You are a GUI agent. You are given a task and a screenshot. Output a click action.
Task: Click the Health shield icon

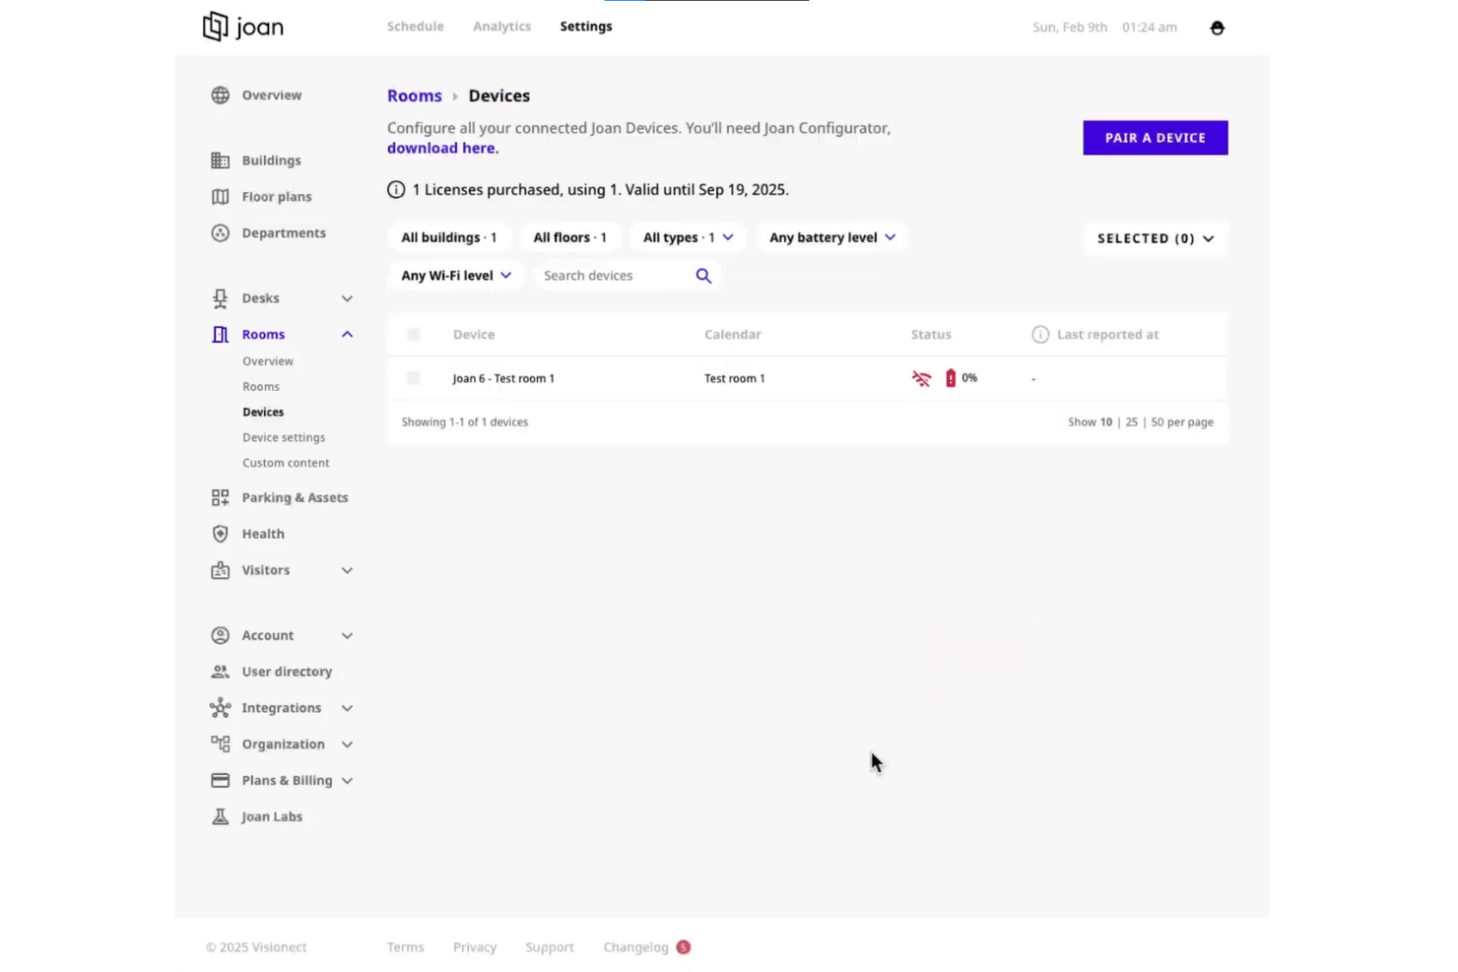(x=220, y=534)
